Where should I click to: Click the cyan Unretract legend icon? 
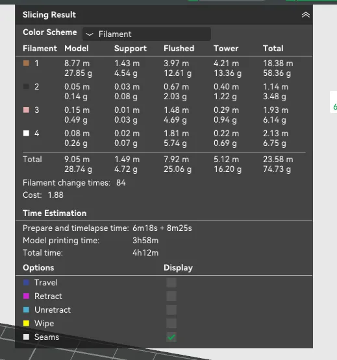click(x=26, y=309)
